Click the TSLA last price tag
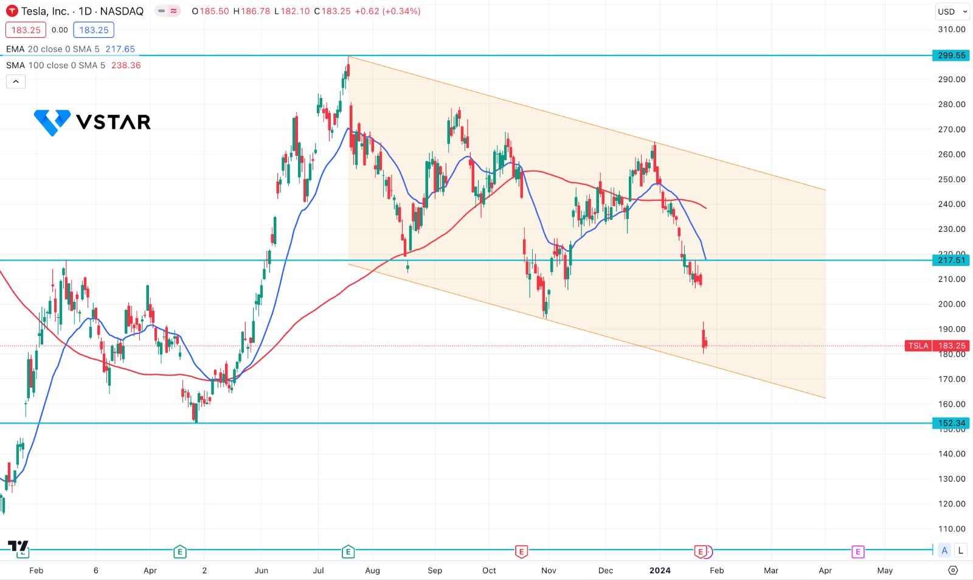The width and height of the screenshot is (973, 580). coord(918,346)
